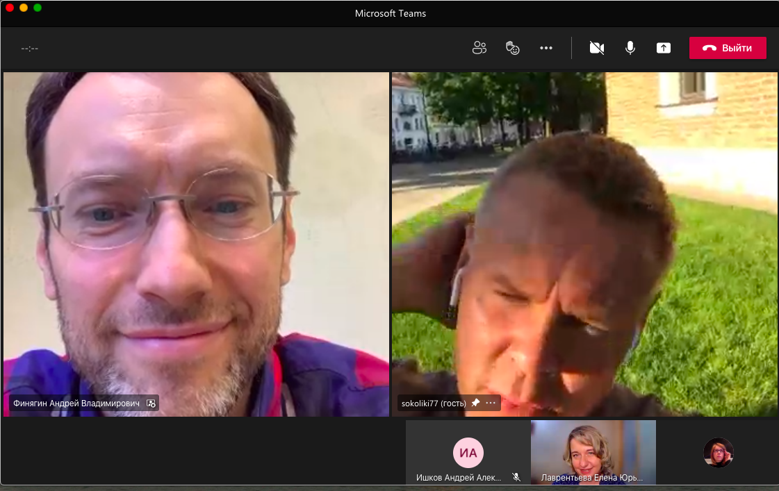Image resolution: width=779 pixels, height=491 pixels.
Task: Click the muted microphone icon next to Ишков
Action: coord(516,478)
